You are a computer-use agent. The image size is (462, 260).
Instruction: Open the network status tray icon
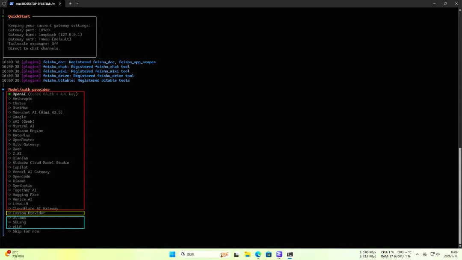point(432,254)
